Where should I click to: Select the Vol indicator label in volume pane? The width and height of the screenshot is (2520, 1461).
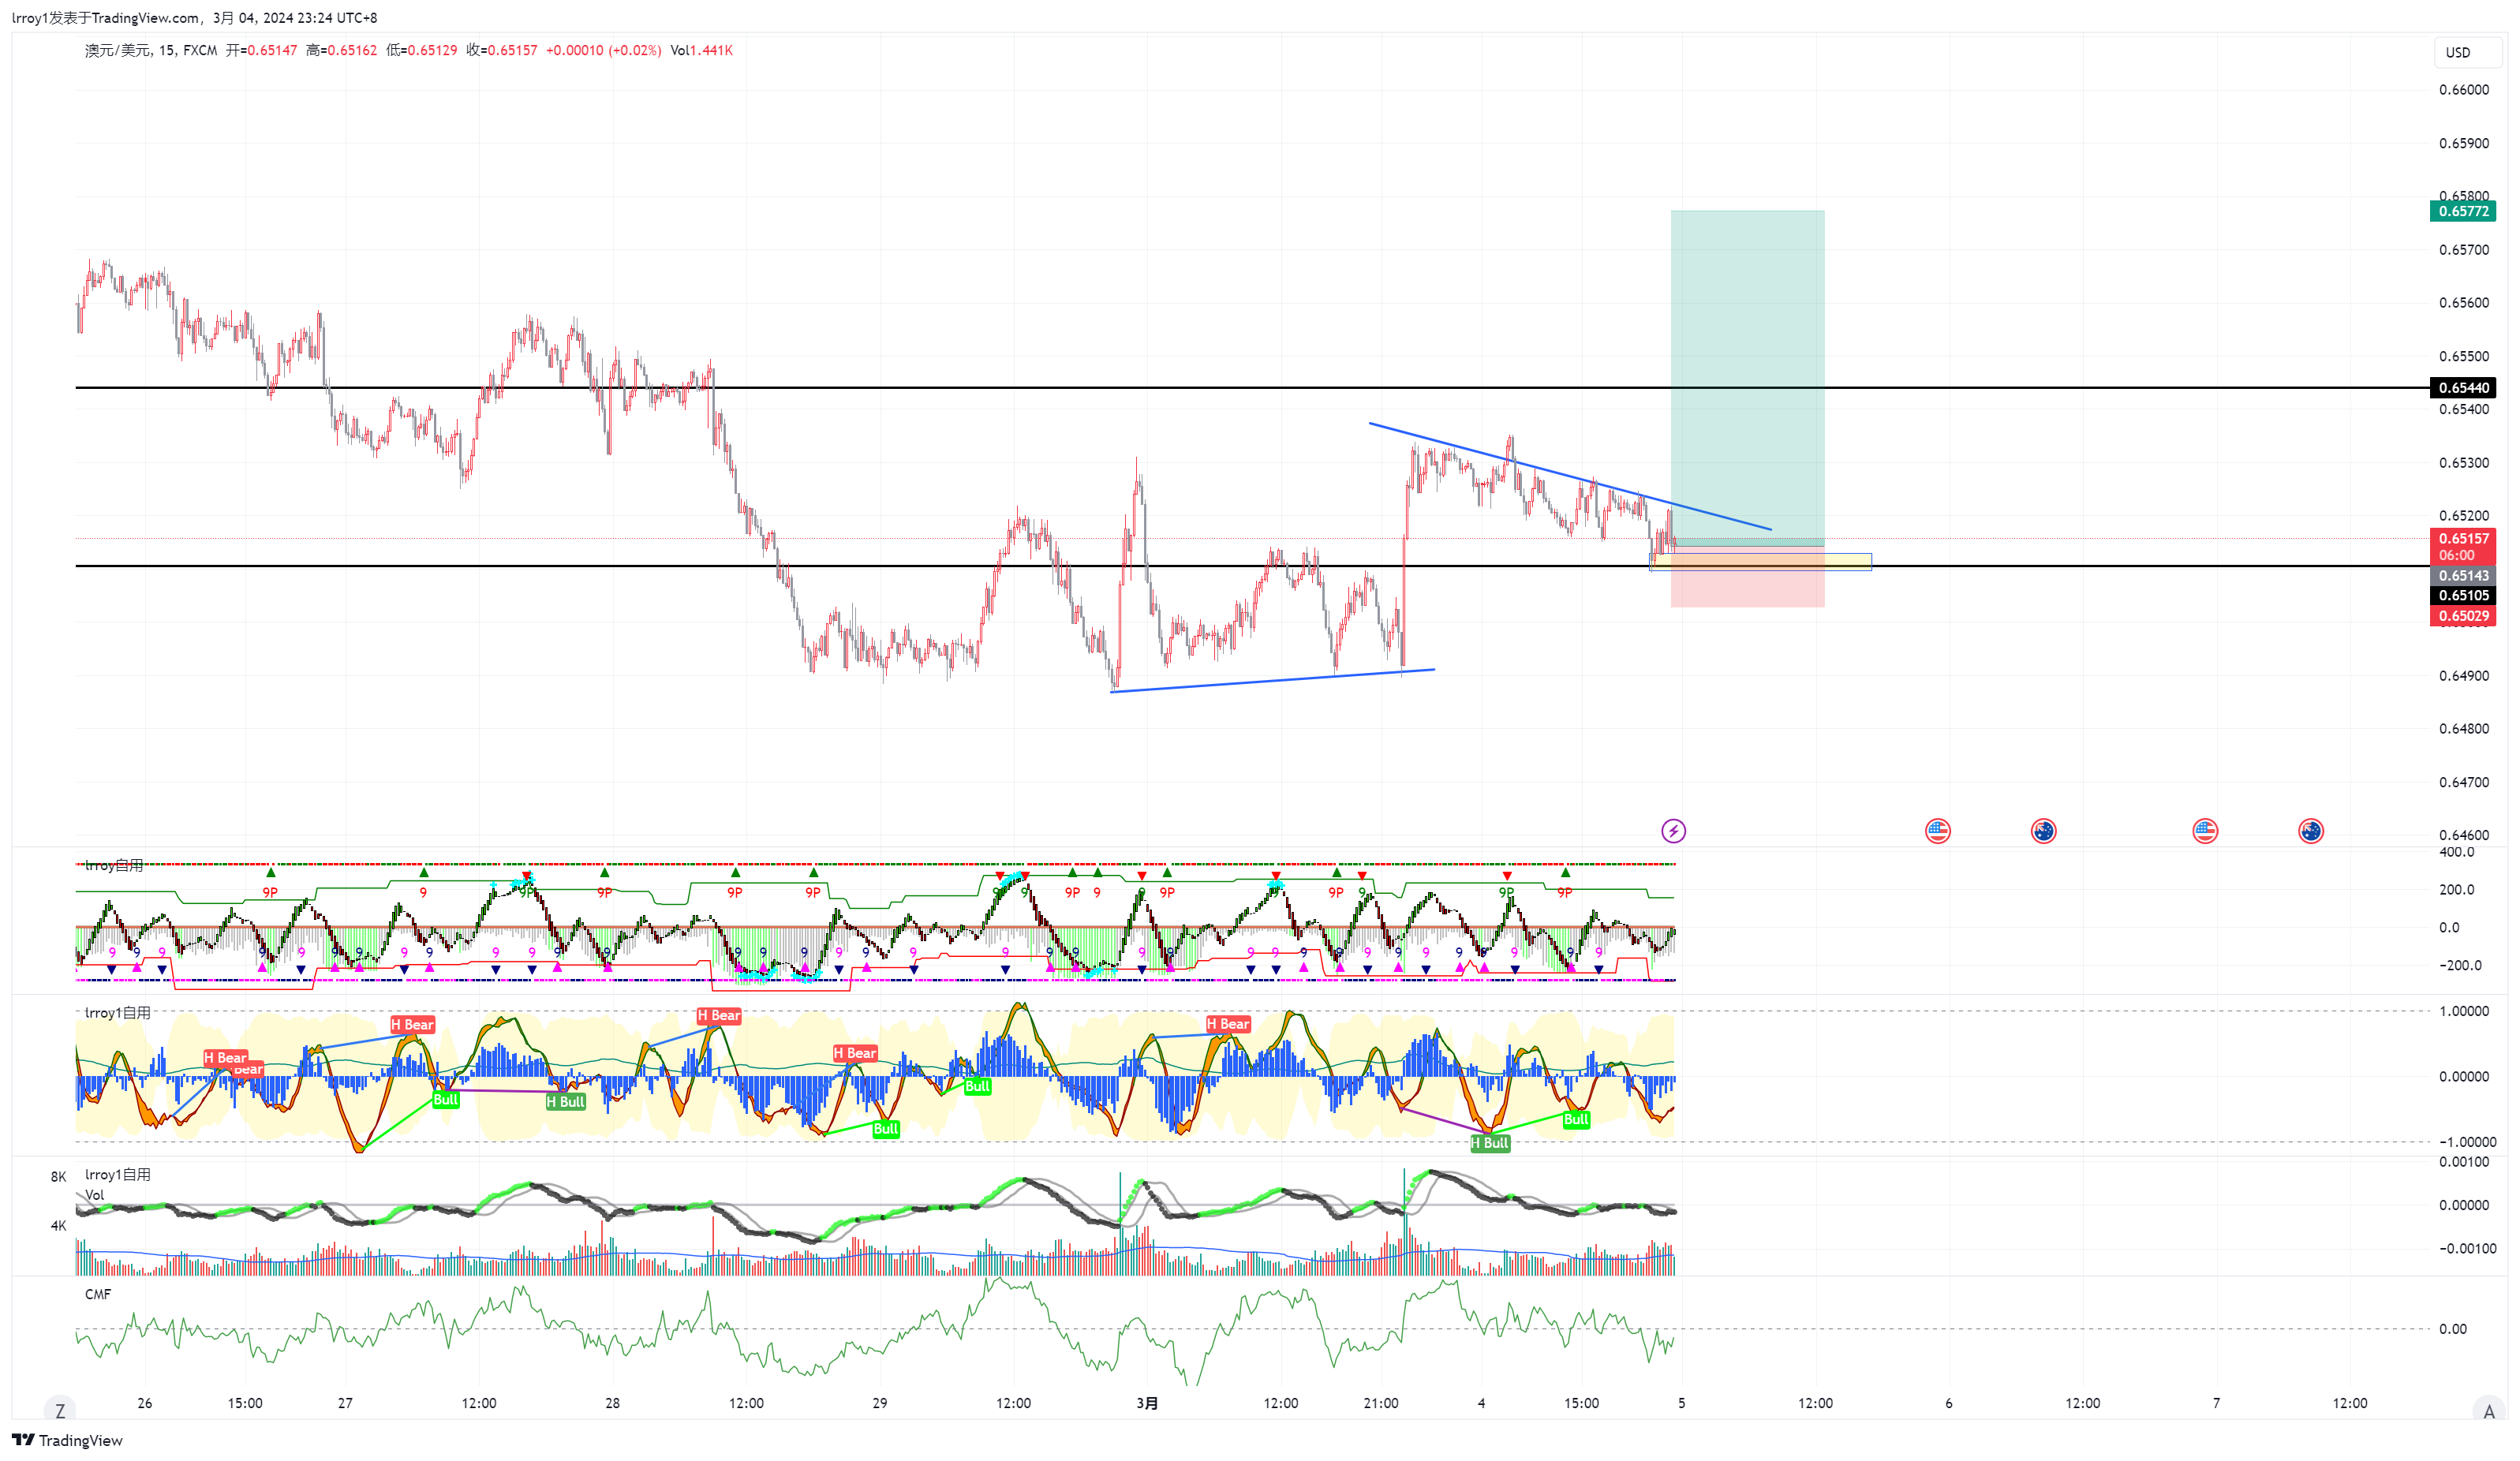point(94,1195)
